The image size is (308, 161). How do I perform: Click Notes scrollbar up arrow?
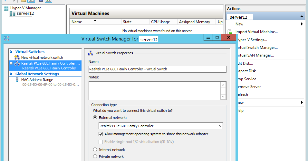pos(223,85)
